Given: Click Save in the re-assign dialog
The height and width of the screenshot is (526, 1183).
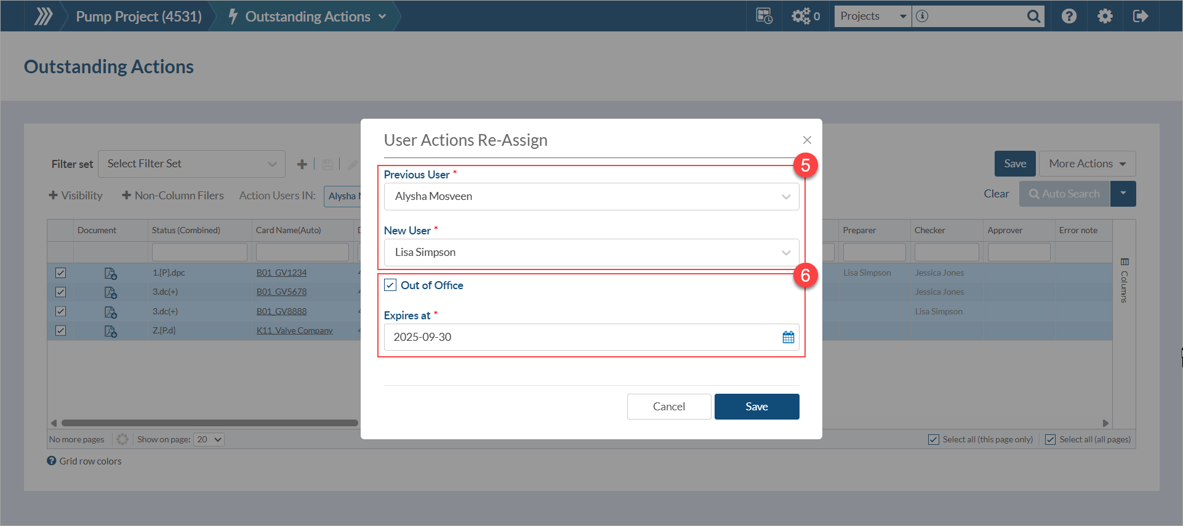Looking at the screenshot, I should click(x=757, y=407).
